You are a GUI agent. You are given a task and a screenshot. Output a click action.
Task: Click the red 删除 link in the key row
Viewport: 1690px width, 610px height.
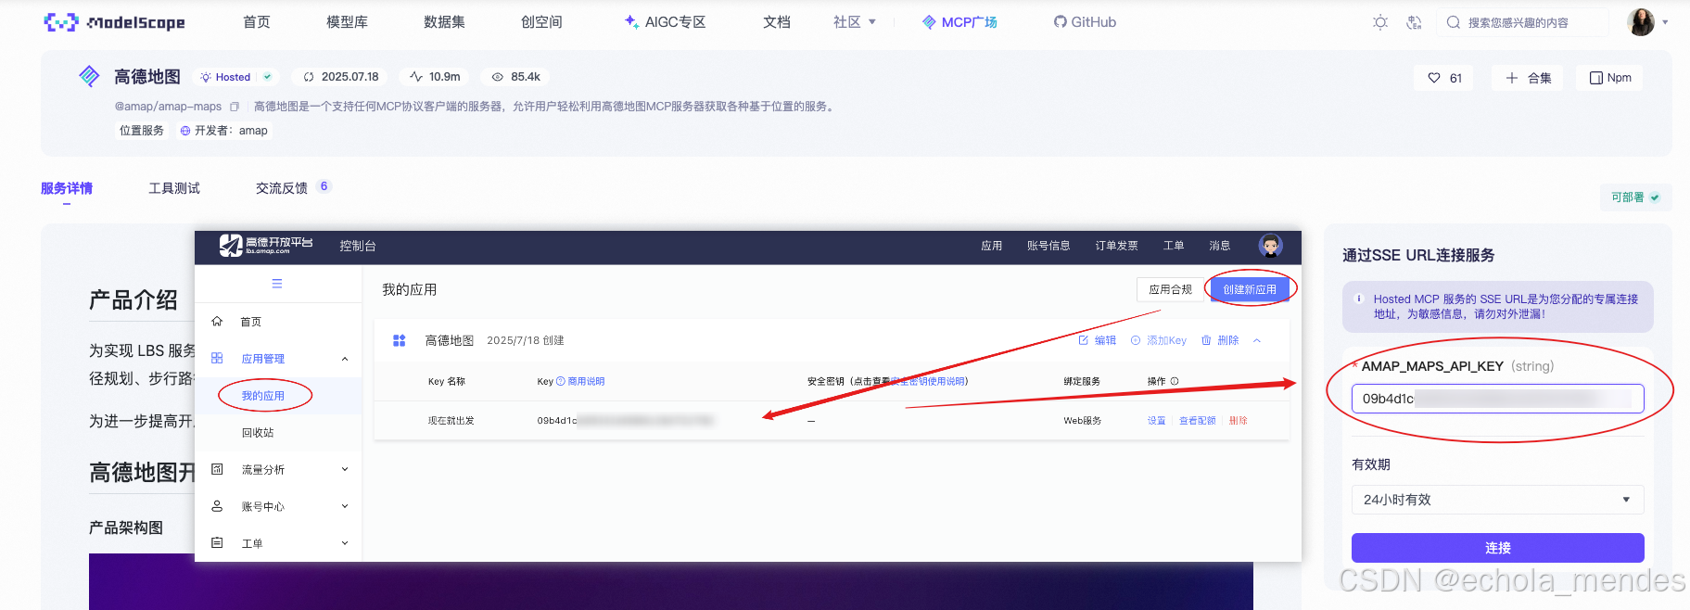(x=1238, y=421)
